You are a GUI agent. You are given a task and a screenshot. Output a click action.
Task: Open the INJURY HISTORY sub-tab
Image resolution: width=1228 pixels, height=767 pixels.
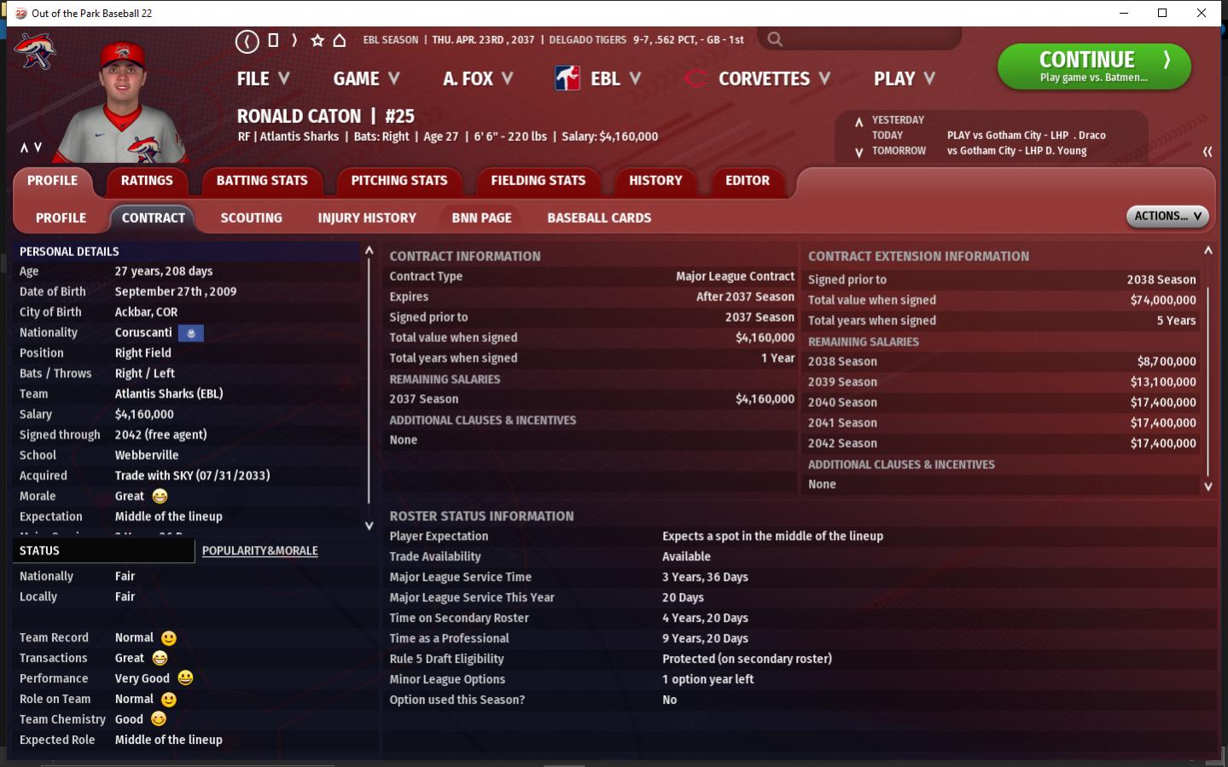point(367,218)
